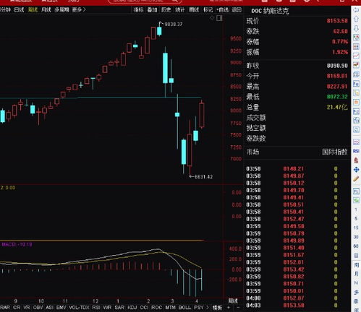Open the line trend chart icon
This screenshot has width=361, height=312.
click(356, 56)
